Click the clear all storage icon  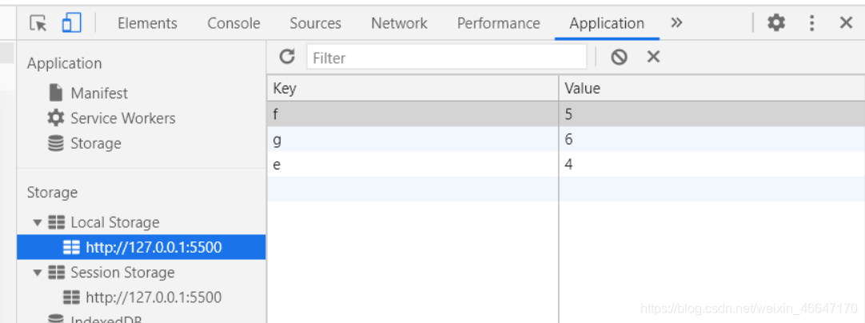(x=619, y=57)
